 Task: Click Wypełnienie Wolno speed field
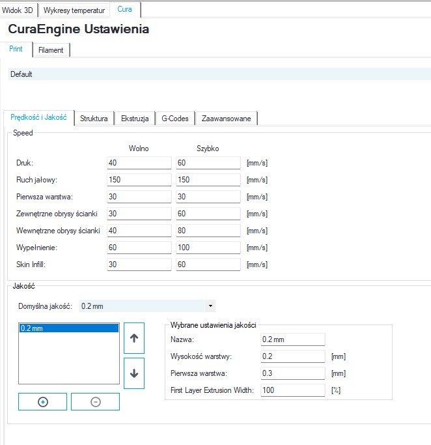[x=139, y=248]
